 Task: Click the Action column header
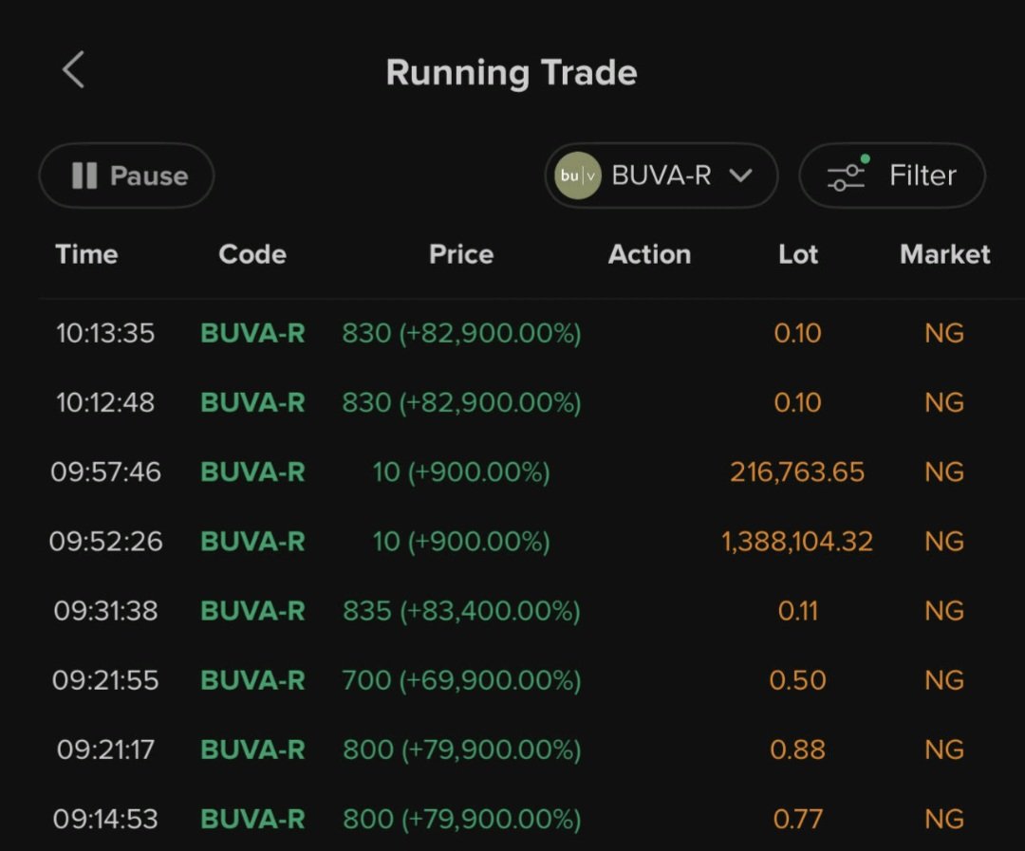coord(649,254)
